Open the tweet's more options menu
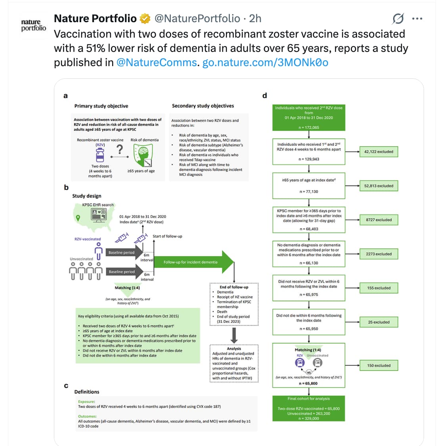 [x=417, y=19]
